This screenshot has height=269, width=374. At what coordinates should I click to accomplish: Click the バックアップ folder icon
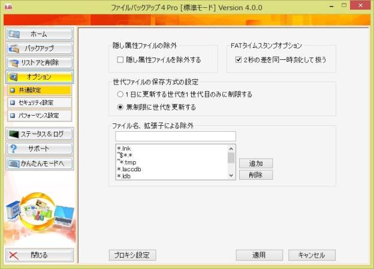(14, 49)
